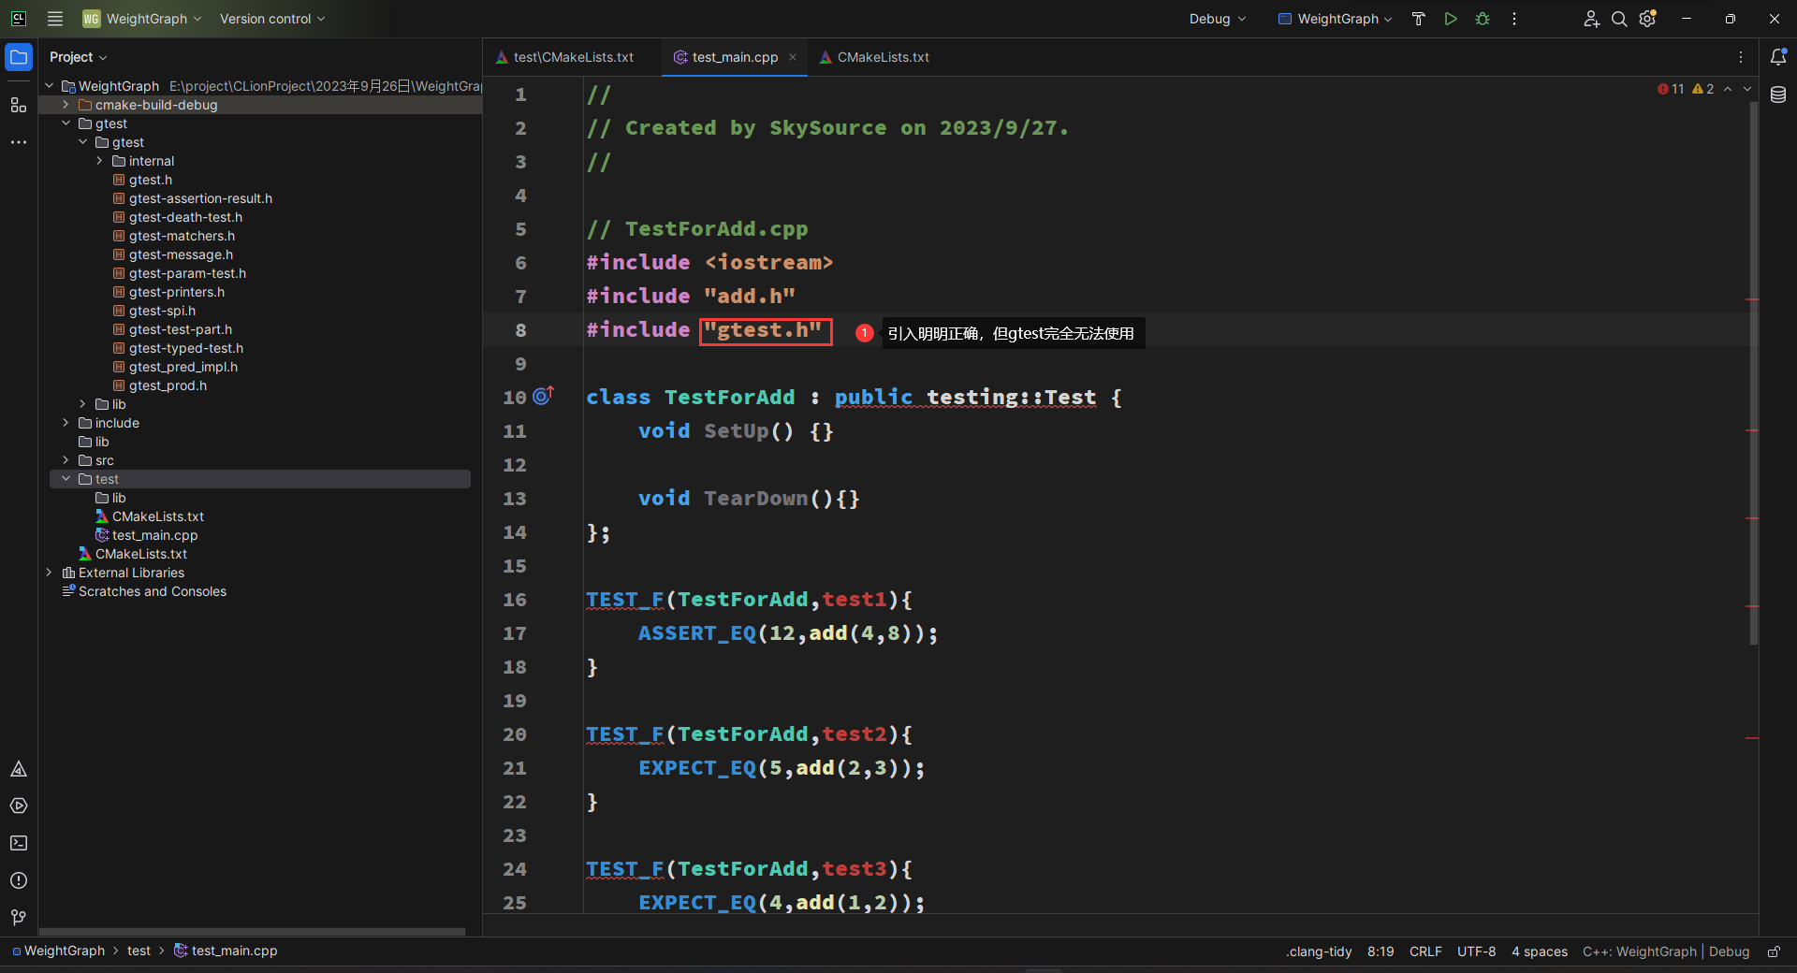Open Search Everywhere magnifier

pyautogui.click(x=1619, y=19)
